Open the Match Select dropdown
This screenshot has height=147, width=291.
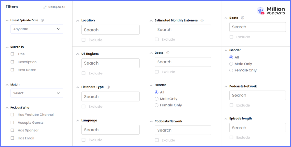tap(37, 93)
